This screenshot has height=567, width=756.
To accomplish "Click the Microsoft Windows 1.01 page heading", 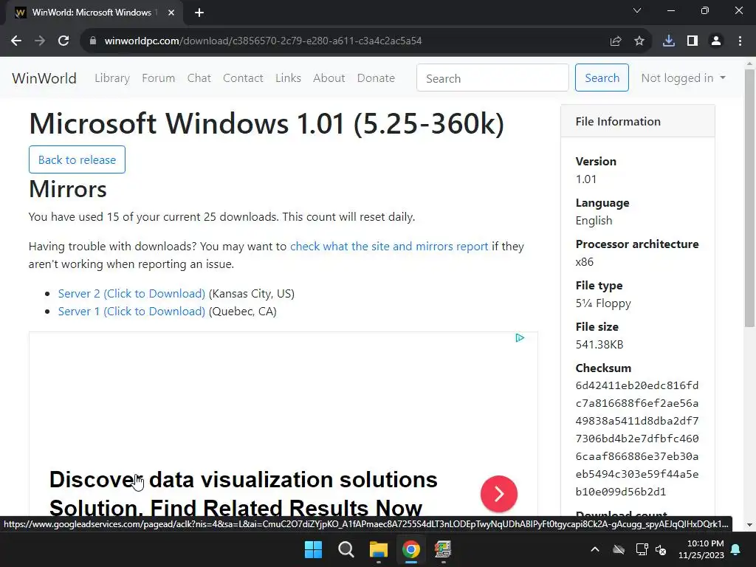I will tap(266, 123).
